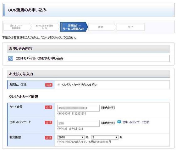Click the クレジットカードでのお支払い label
Viewport: 176px width, 150px height.
(x=80, y=85)
